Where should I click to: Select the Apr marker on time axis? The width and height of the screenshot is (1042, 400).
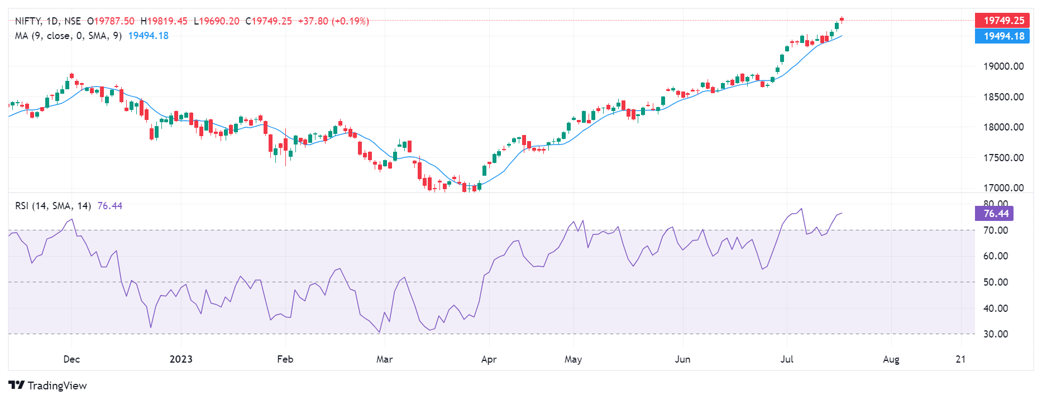pyautogui.click(x=489, y=359)
